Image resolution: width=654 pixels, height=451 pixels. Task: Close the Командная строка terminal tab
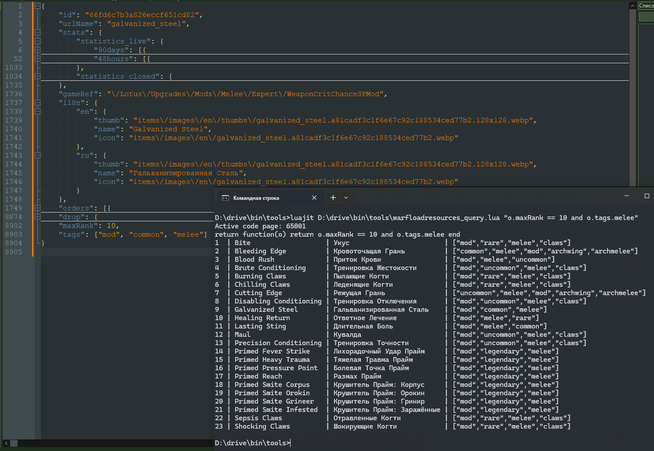(314, 198)
